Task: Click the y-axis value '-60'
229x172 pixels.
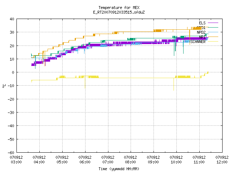Action: [x=11, y=153]
